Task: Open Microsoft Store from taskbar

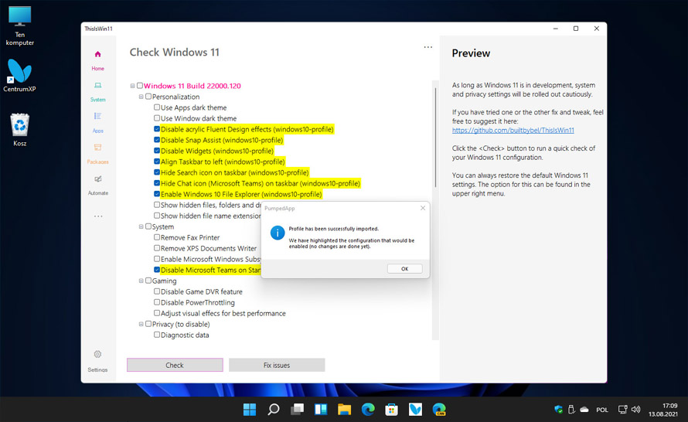Action: tap(391, 410)
